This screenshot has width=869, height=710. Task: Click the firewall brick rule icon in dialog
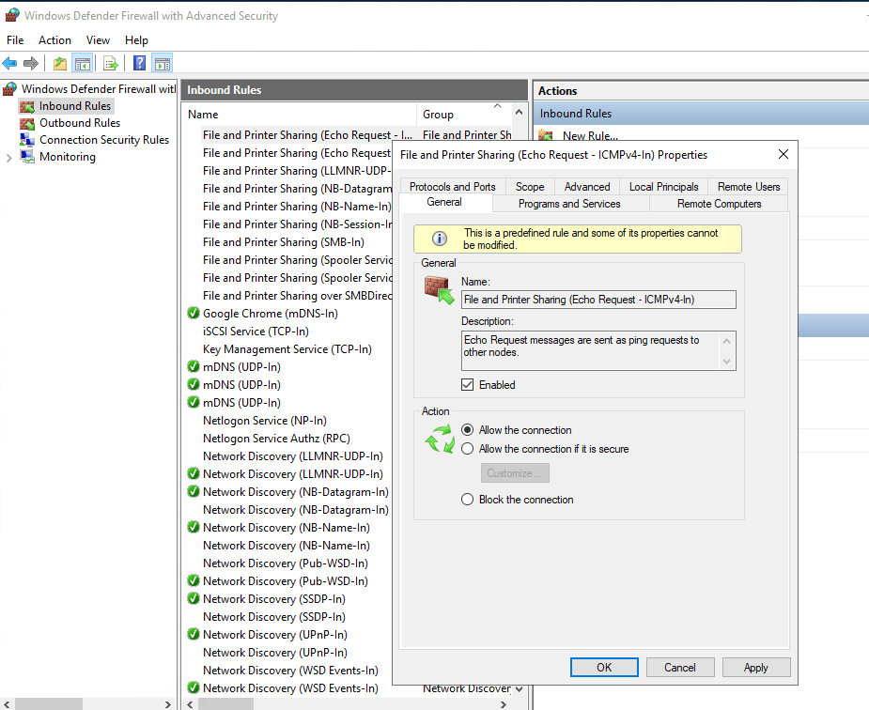point(439,290)
